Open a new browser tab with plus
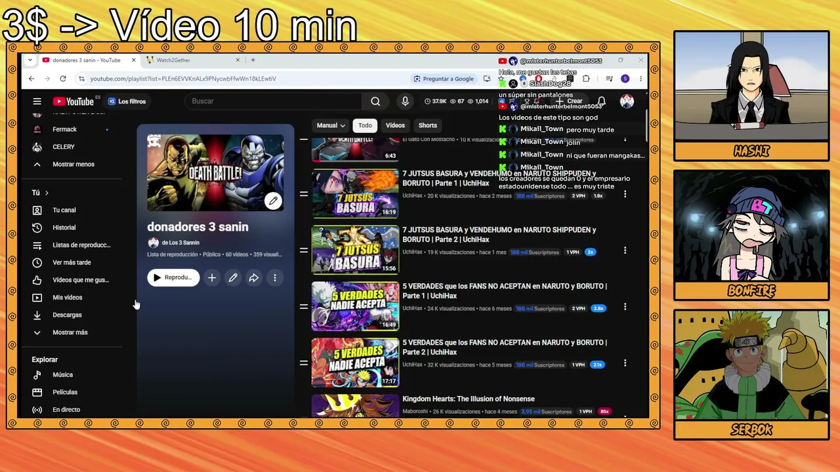This screenshot has height=472, width=840. (253, 60)
